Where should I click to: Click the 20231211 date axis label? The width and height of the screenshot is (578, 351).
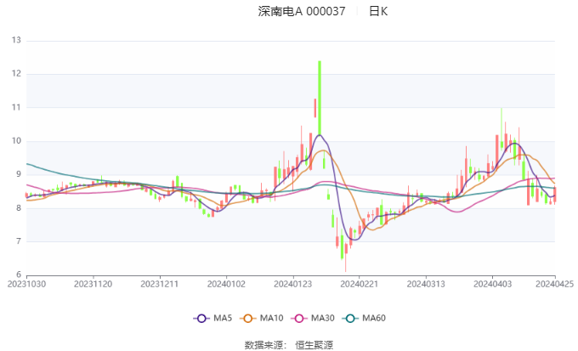point(160,284)
